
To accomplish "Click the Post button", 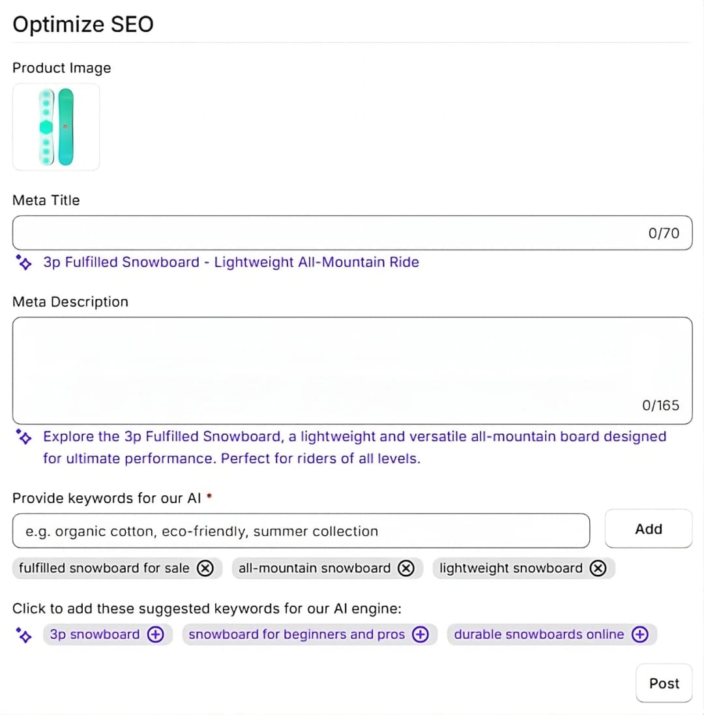I will (x=664, y=684).
